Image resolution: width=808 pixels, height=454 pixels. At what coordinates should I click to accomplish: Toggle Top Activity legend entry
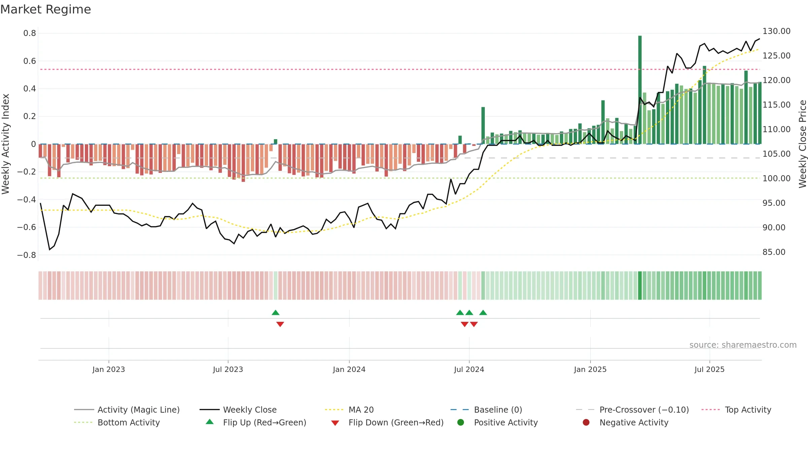pyautogui.click(x=736, y=410)
